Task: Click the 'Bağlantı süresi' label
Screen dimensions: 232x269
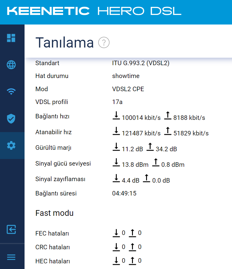Action: (56, 193)
